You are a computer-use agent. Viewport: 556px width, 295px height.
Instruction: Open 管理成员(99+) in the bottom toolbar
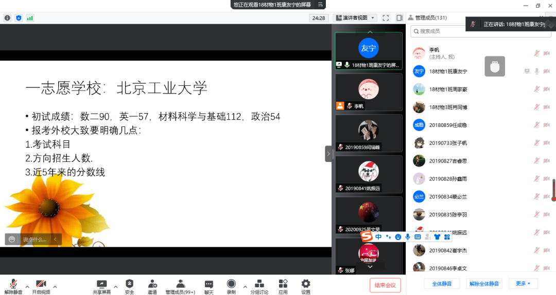(180, 284)
